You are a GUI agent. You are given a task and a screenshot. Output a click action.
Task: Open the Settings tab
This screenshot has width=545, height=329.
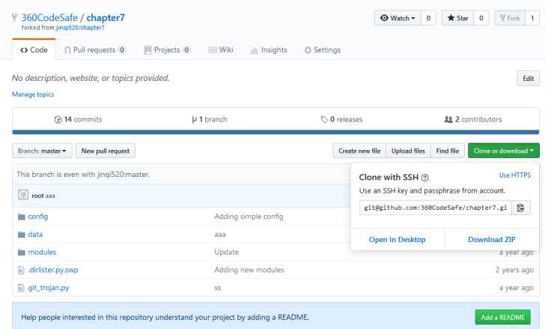point(322,50)
